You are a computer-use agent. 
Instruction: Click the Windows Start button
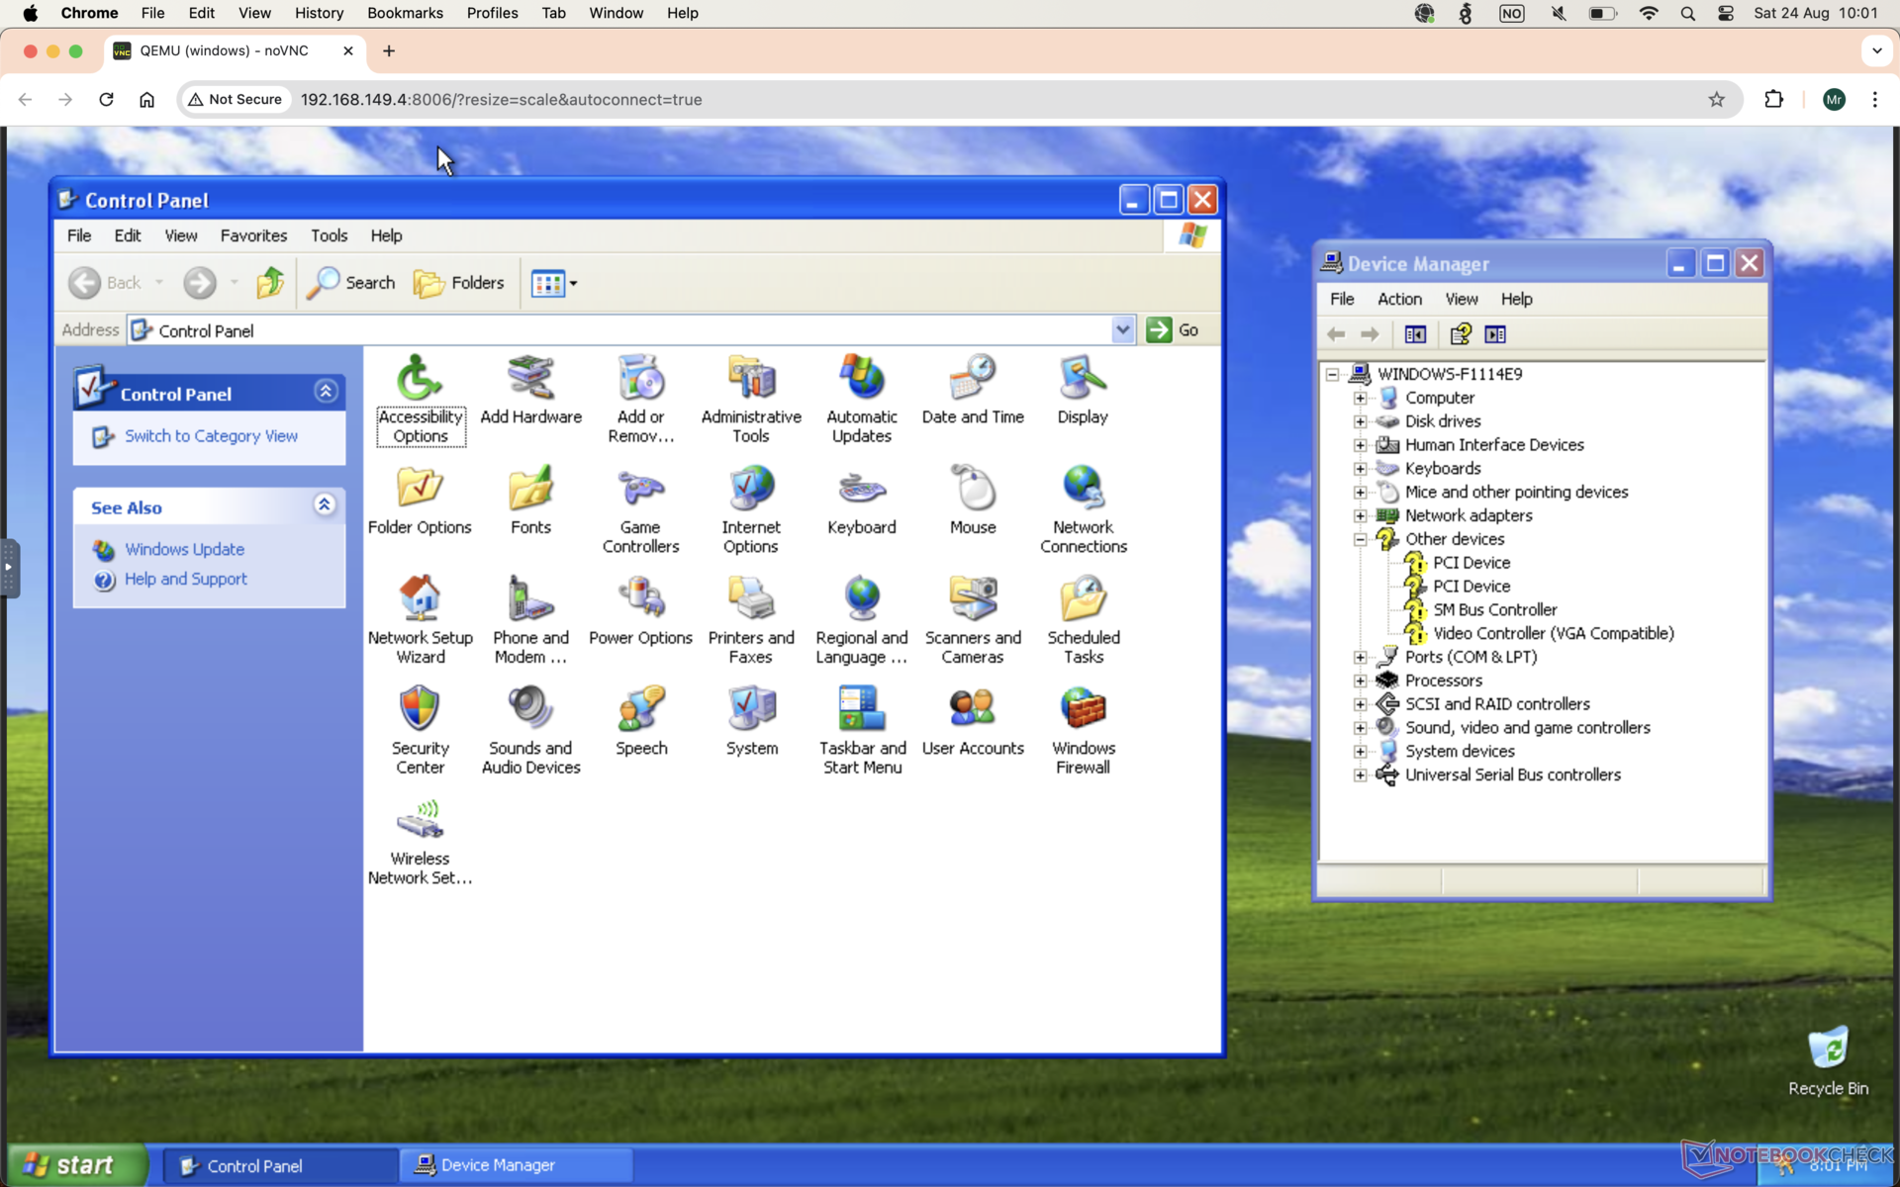[79, 1165]
